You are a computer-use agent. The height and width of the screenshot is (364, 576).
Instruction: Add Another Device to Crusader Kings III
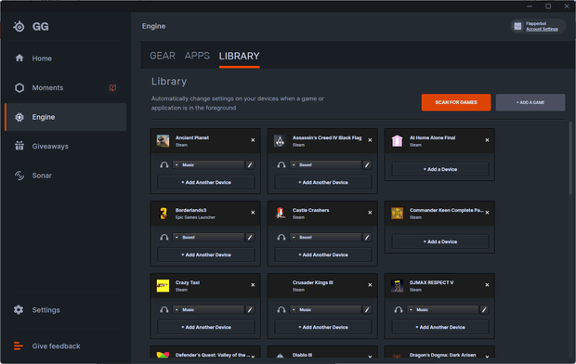click(x=323, y=327)
